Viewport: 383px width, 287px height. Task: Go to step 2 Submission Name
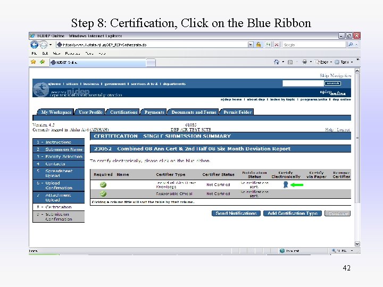click(59, 149)
